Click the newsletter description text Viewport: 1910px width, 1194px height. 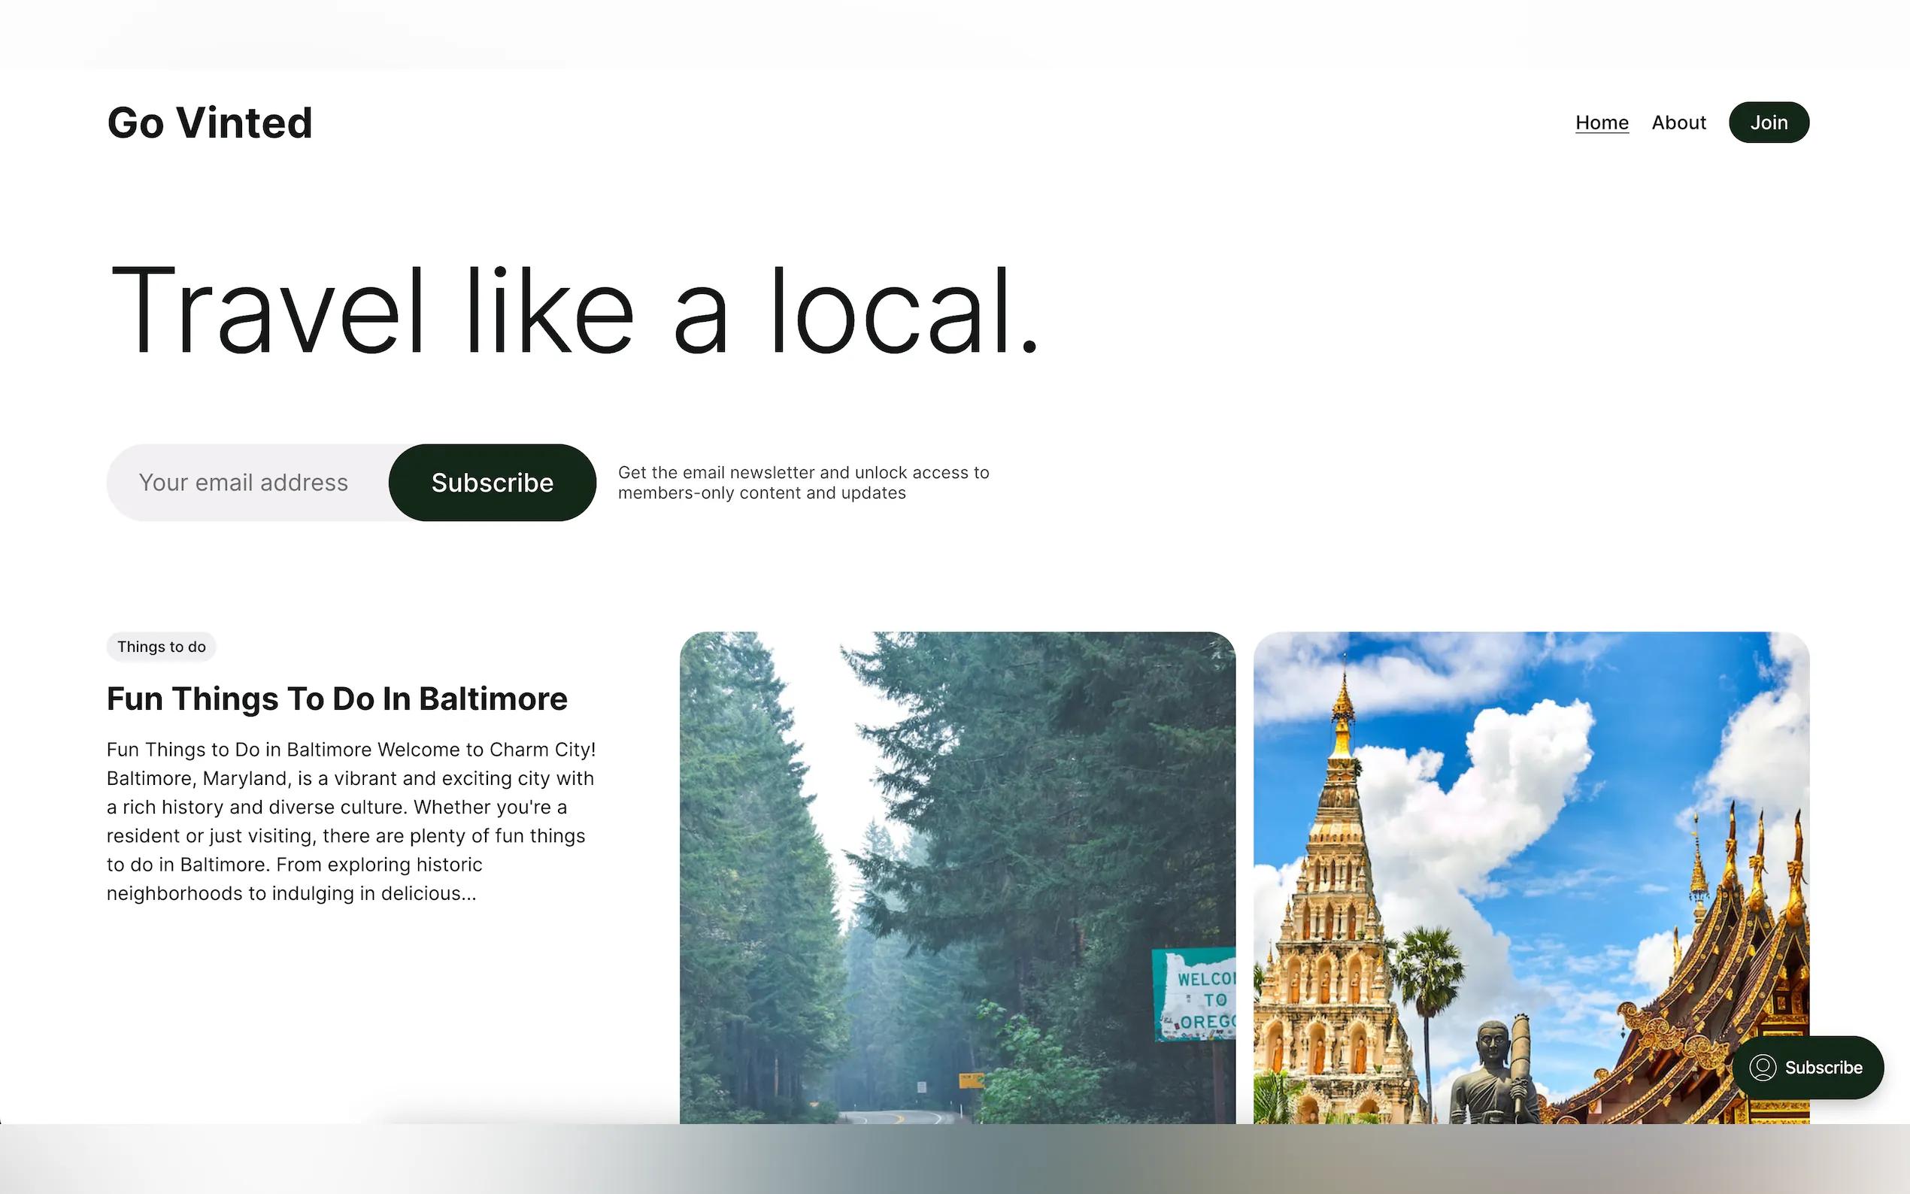802,483
